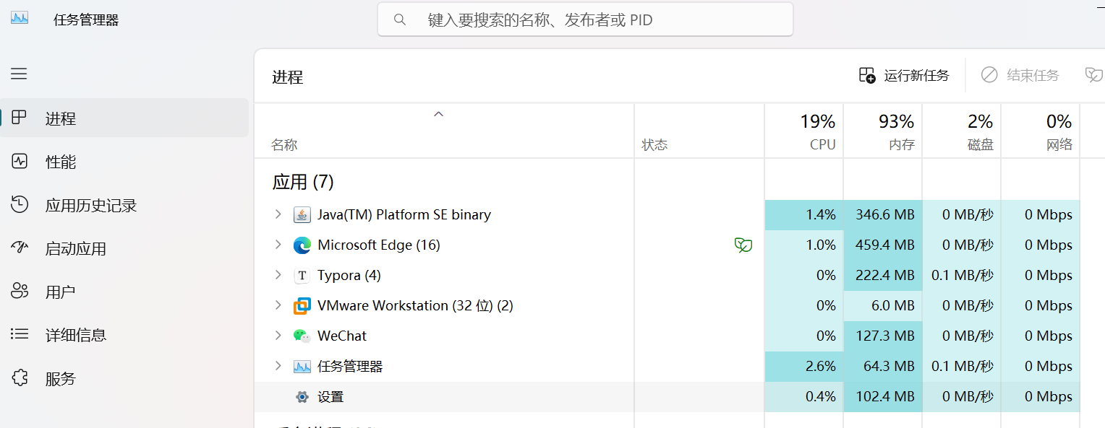Click the Typora T icon
This screenshot has height=428, width=1105.
point(302,276)
